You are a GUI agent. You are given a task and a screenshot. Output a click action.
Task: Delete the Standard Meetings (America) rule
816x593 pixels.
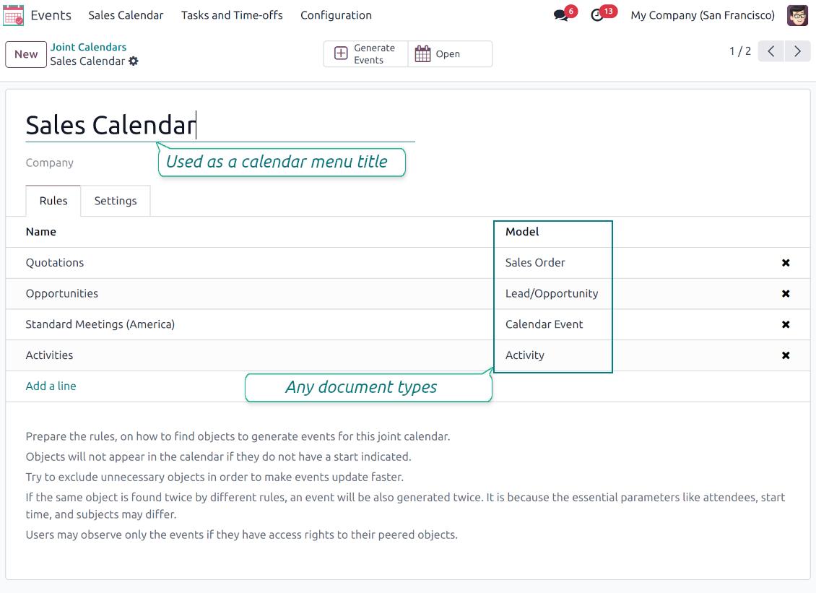click(786, 325)
